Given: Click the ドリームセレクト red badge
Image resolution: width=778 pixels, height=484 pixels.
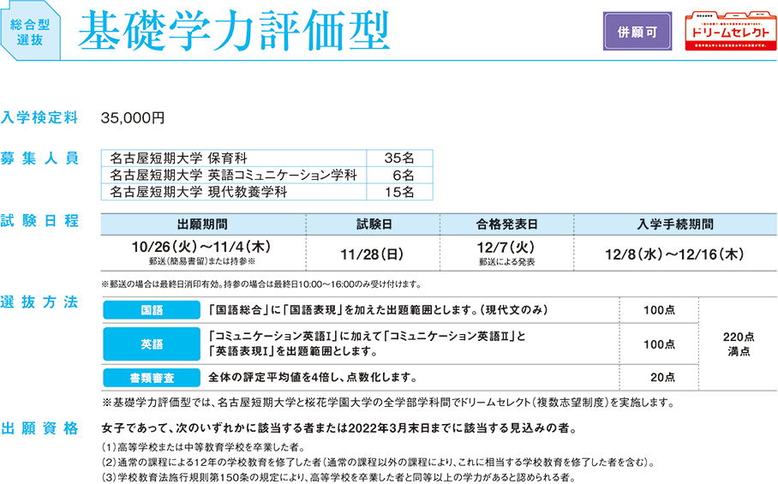Looking at the screenshot, I should coord(730,31).
